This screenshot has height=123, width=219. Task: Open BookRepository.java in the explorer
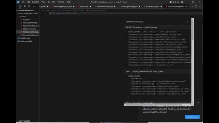31,26
